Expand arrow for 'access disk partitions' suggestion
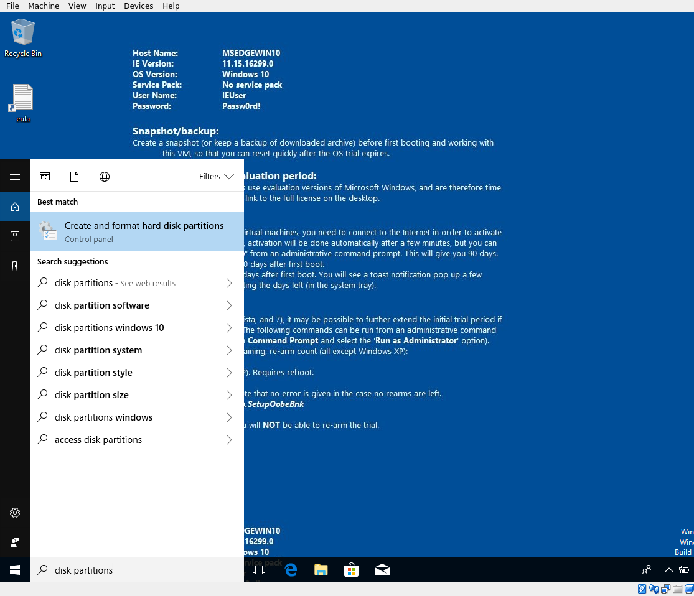Image resolution: width=694 pixels, height=596 pixels. click(x=229, y=440)
